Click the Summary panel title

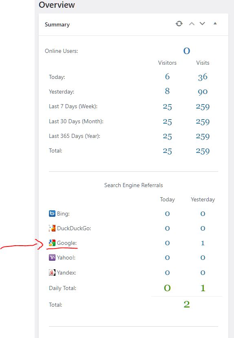click(57, 24)
